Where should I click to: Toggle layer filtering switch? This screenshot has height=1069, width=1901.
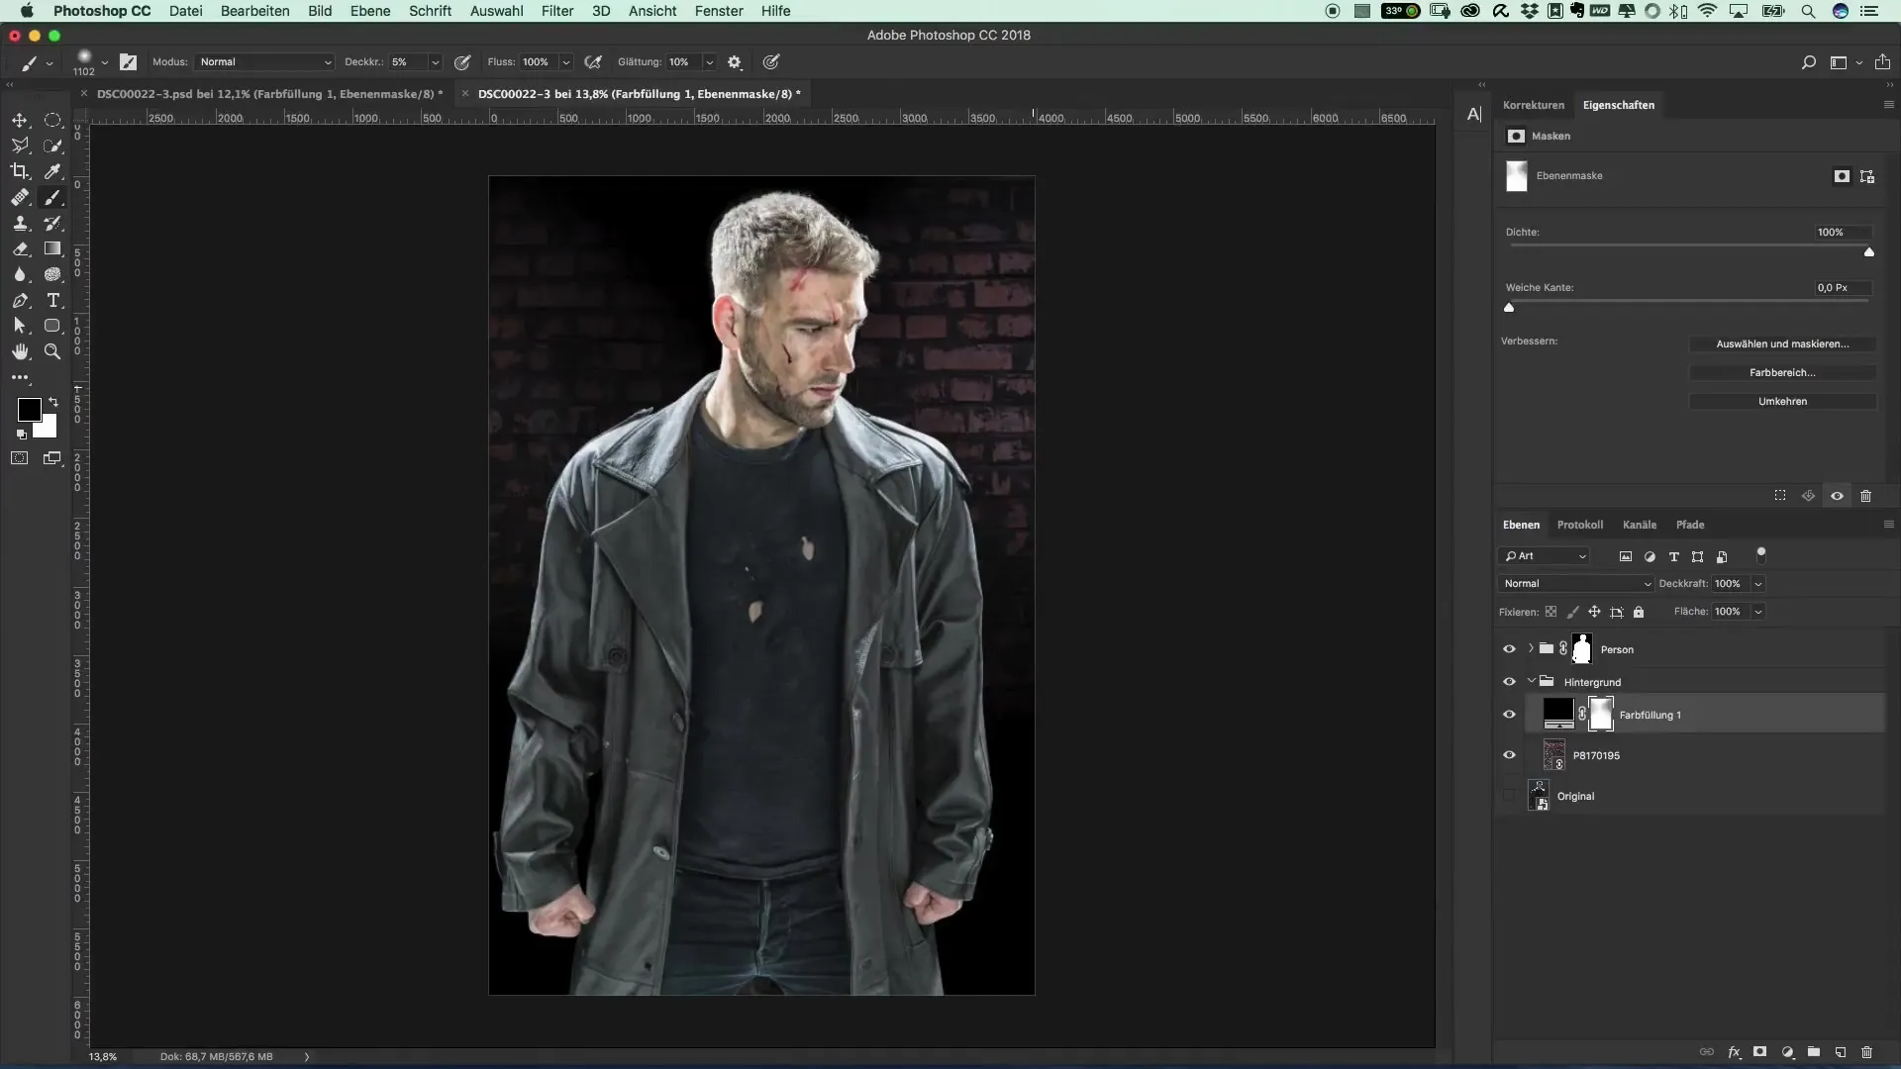1760,554
